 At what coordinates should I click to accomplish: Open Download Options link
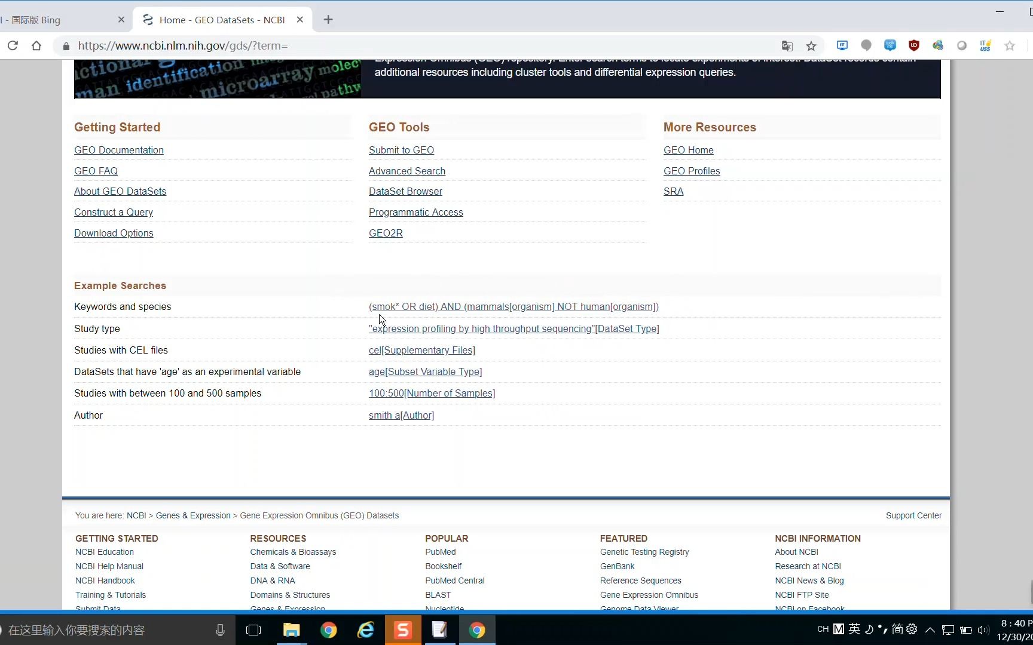pyautogui.click(x=114, y=234)
